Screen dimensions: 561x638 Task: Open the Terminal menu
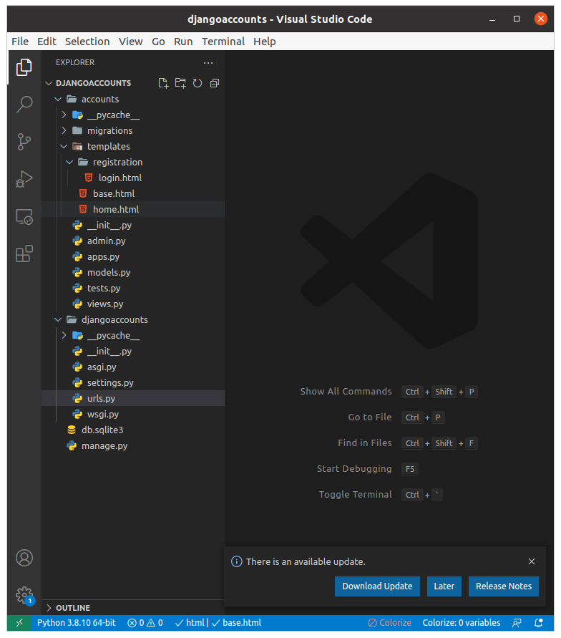(223, 42)
